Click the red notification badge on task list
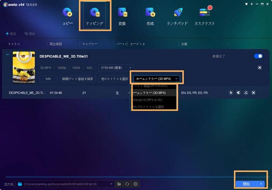 tap(210, 8)
